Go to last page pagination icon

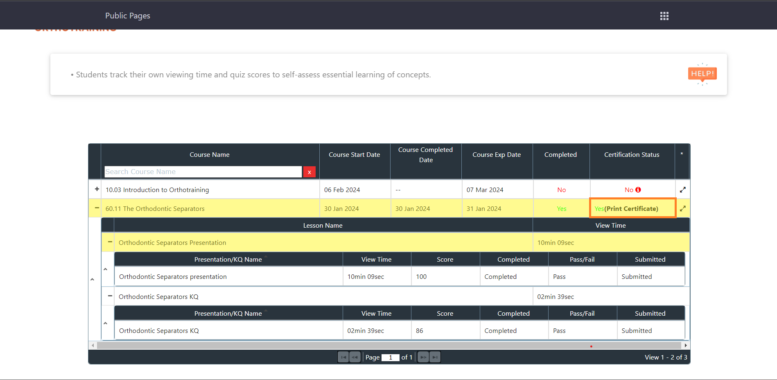(x=435, y=357)
